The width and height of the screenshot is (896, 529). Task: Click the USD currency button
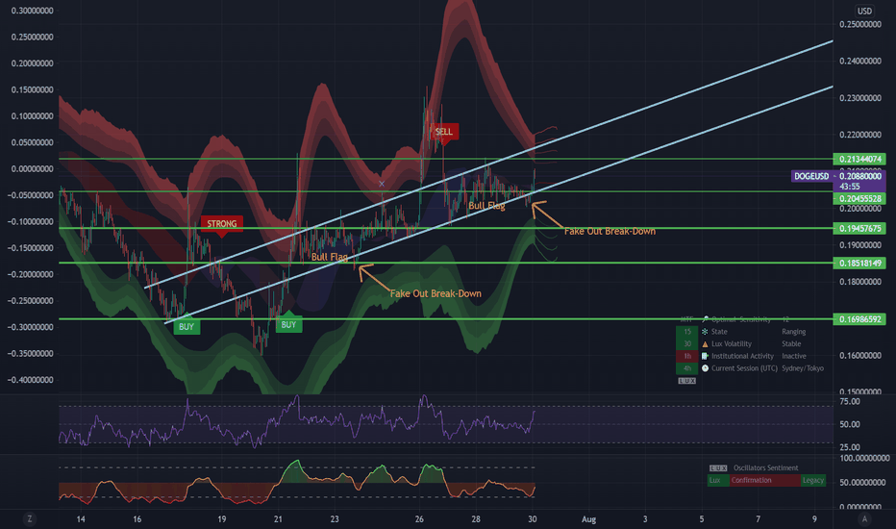pyautogui.click(x=864, y=11)
